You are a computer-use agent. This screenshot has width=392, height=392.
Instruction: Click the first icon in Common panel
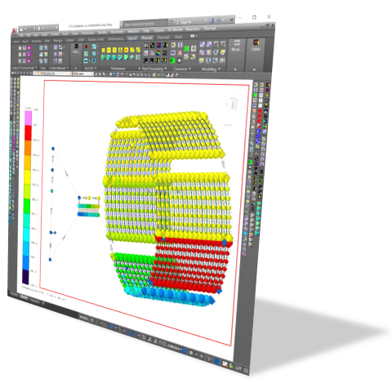tap(173, 45)
